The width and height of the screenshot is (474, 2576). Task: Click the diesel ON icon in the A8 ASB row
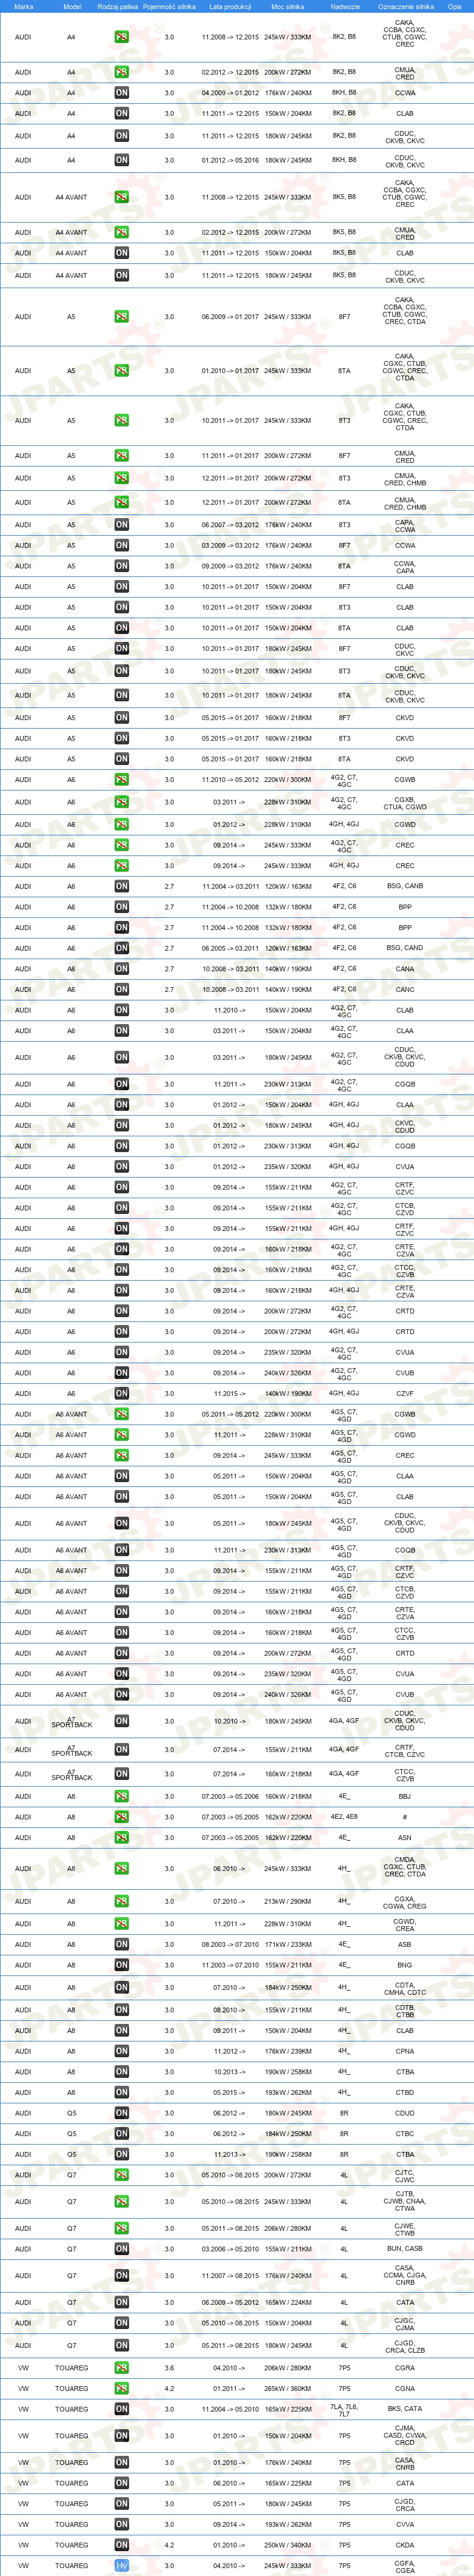click(121, 1945)
